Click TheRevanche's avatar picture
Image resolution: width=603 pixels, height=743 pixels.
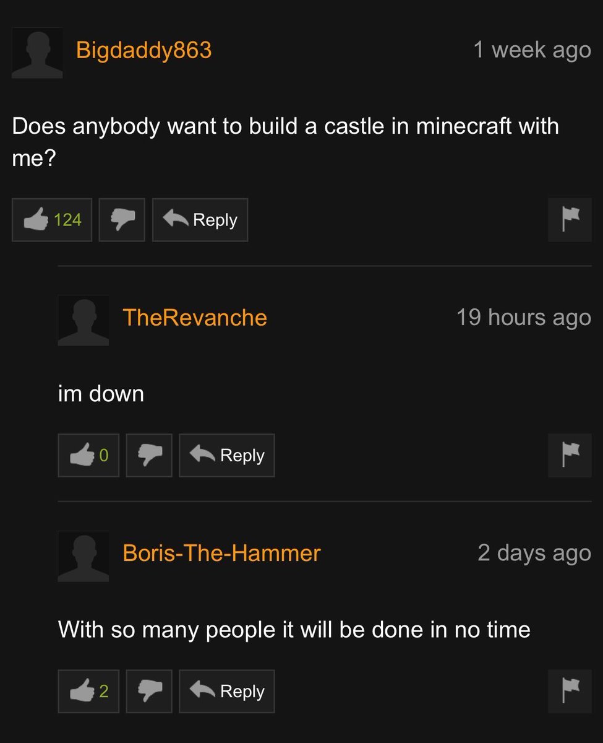pos(83,320)
